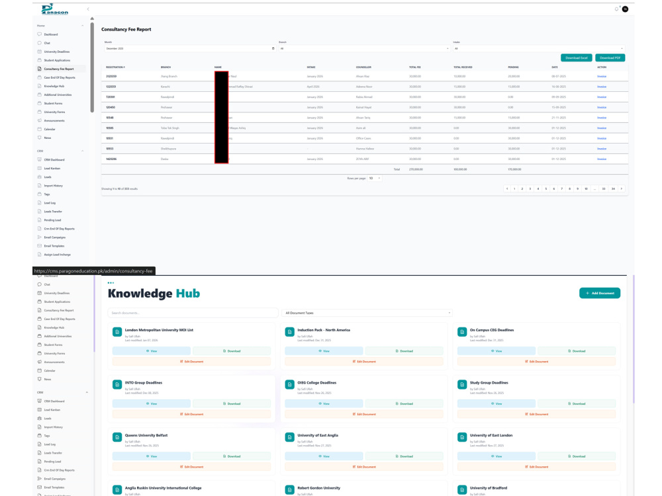The width and height of the screenshot is (662, 496).
Task: Open Email Templates icon in top sidebar
Action: click(39, 246)
